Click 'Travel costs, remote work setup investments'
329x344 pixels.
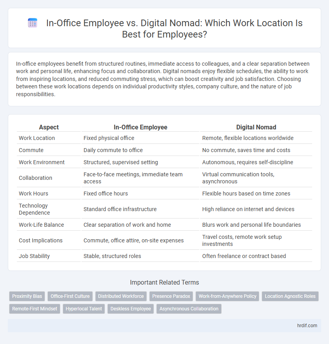click(x=242, y=240)
